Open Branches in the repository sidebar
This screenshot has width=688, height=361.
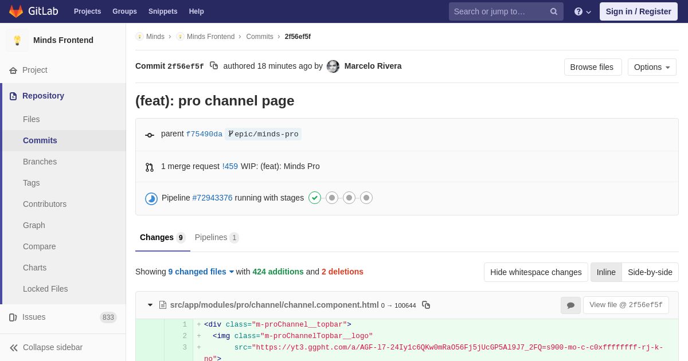pos(40,162)
